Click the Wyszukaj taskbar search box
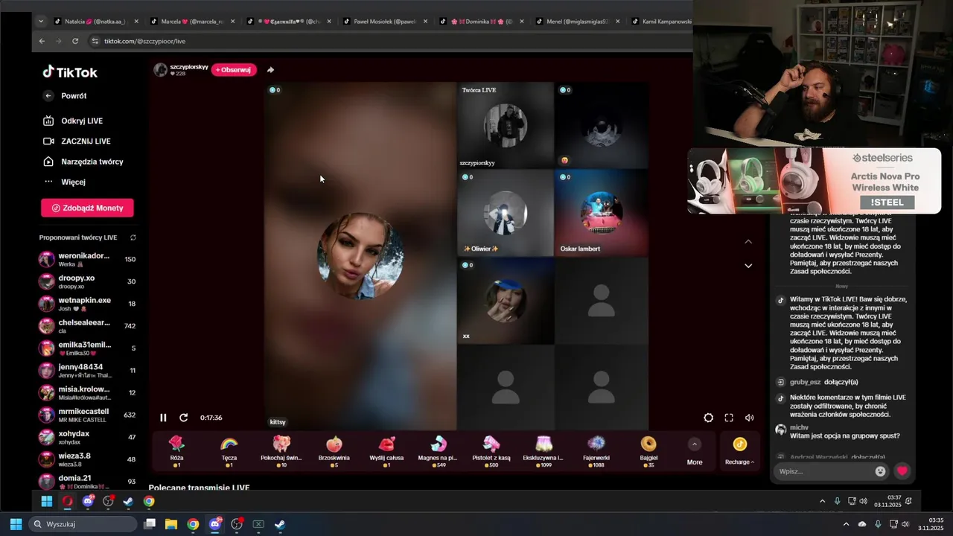The width and height of the screenshot is (953, 536). coord(82,524)
